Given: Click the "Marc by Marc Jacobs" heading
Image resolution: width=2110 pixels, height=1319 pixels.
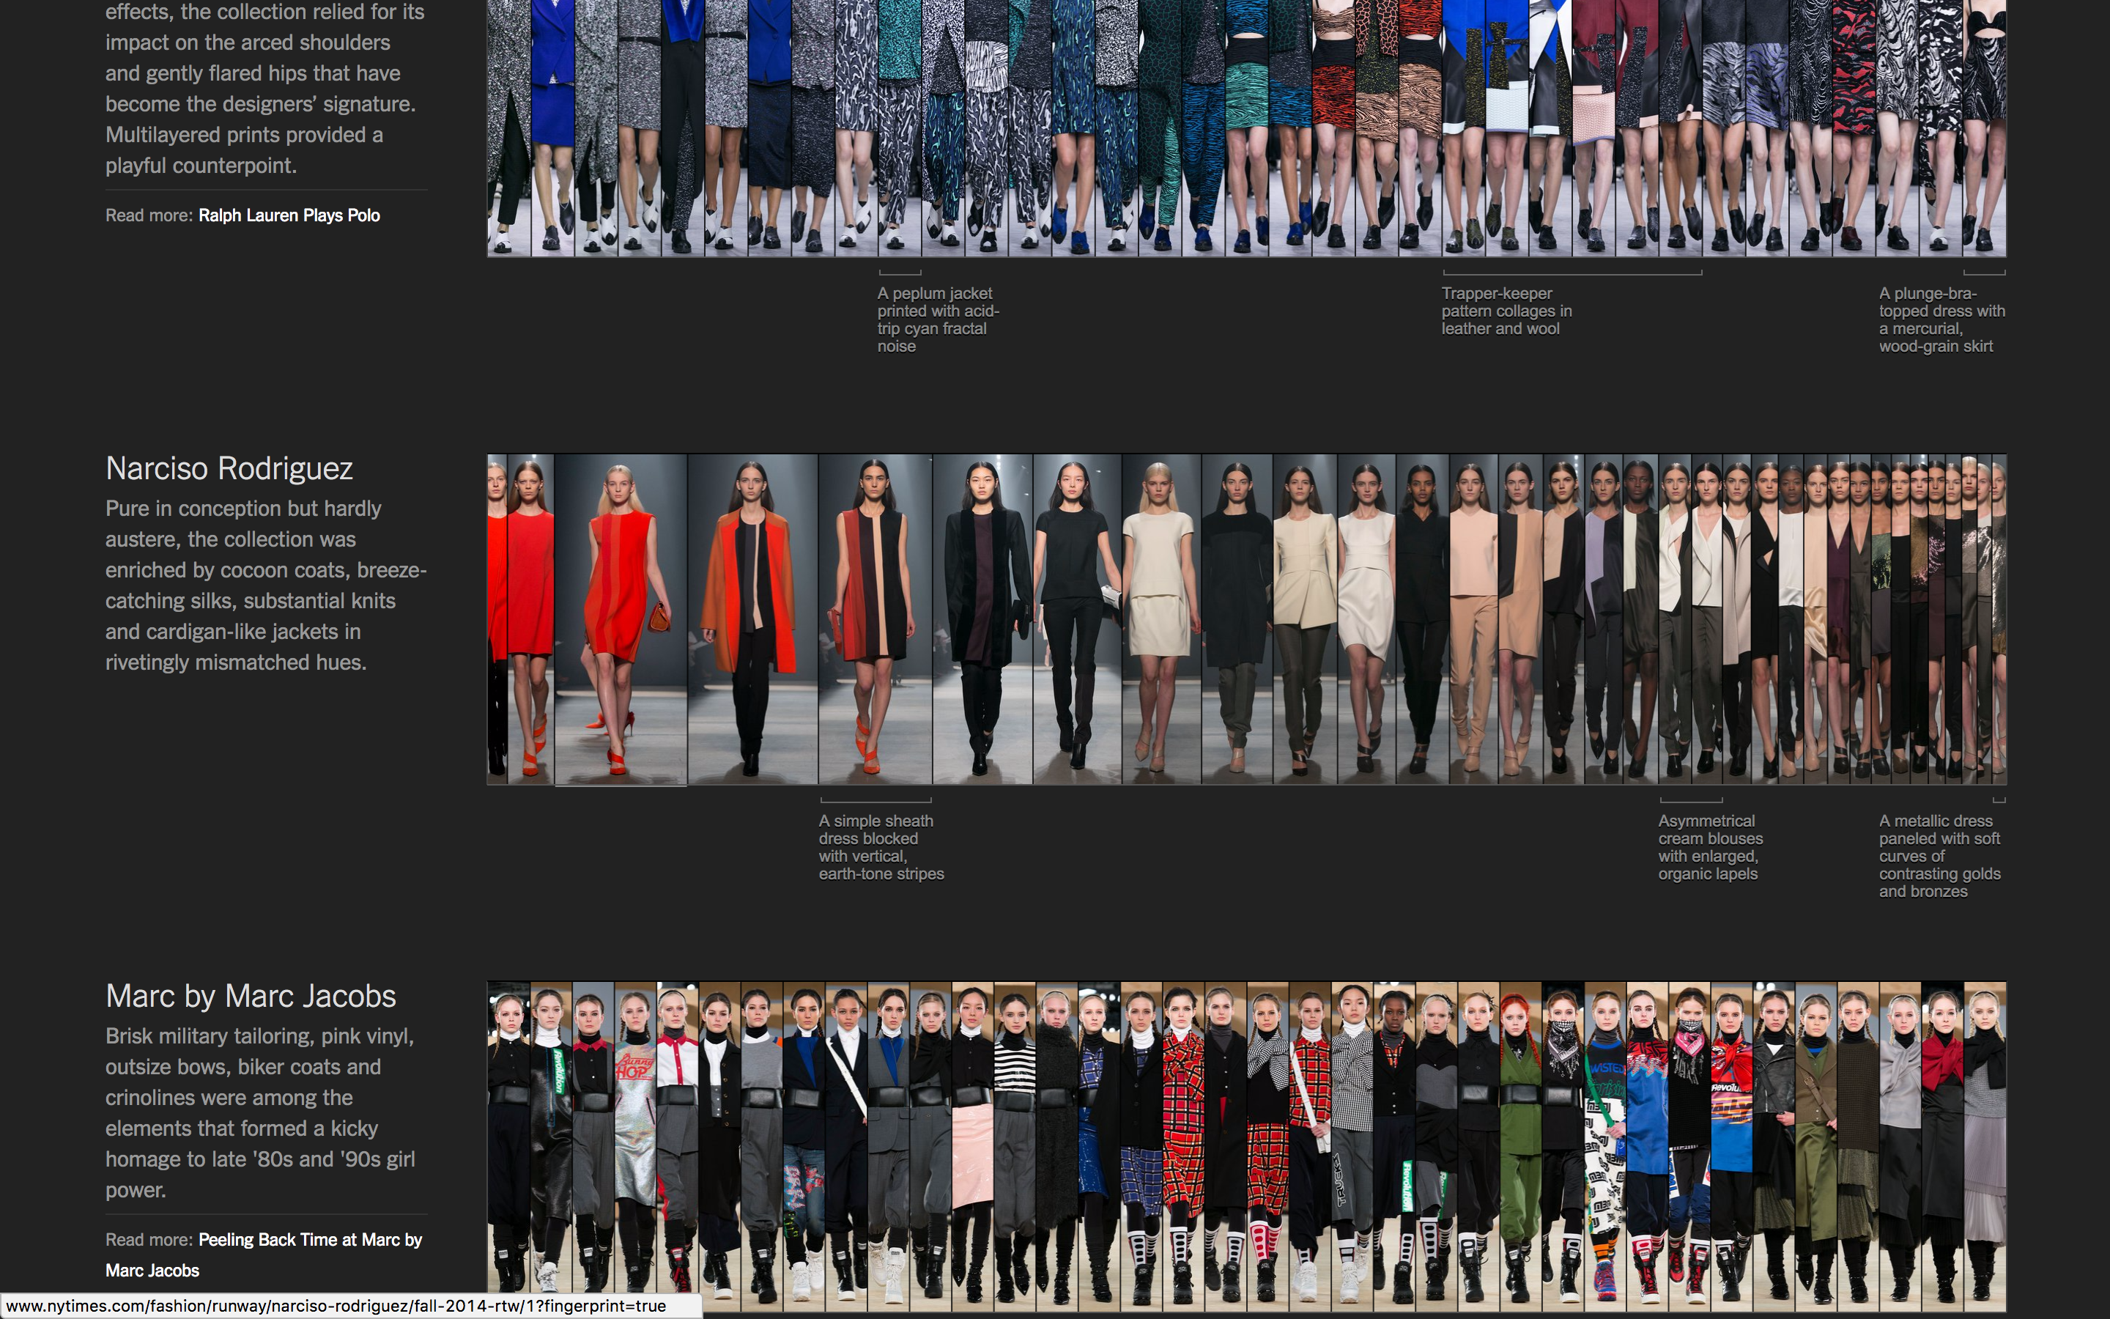Looking at the screenshot, I should point(251,995).
